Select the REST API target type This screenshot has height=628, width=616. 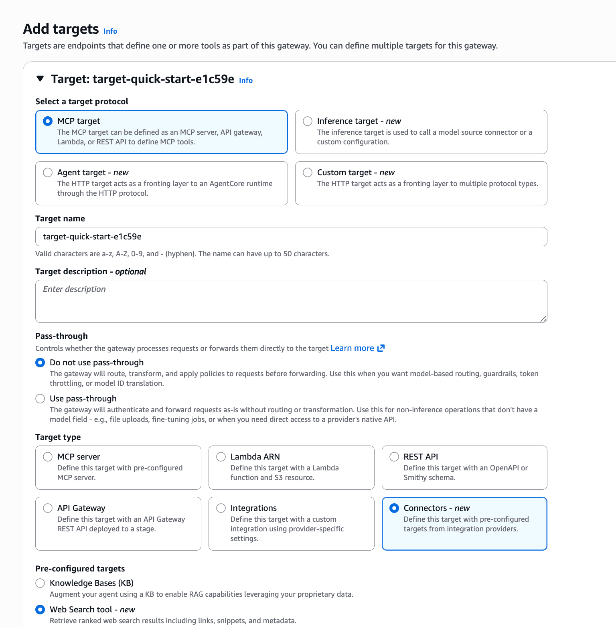464,468
